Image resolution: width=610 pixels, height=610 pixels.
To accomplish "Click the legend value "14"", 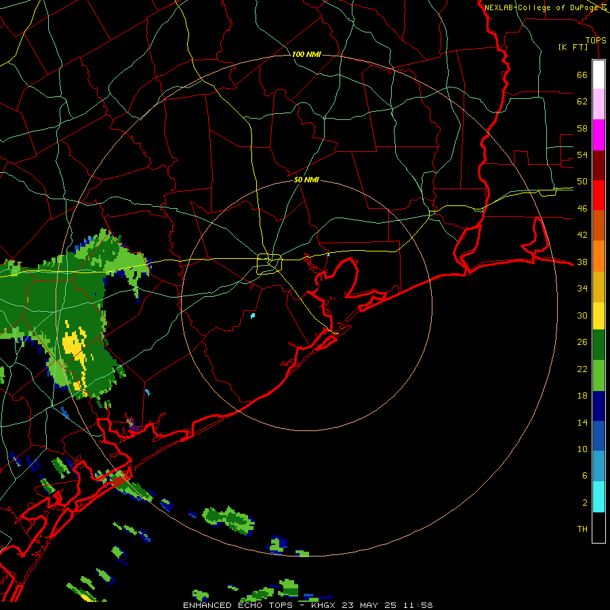I will tap(582, 422).
